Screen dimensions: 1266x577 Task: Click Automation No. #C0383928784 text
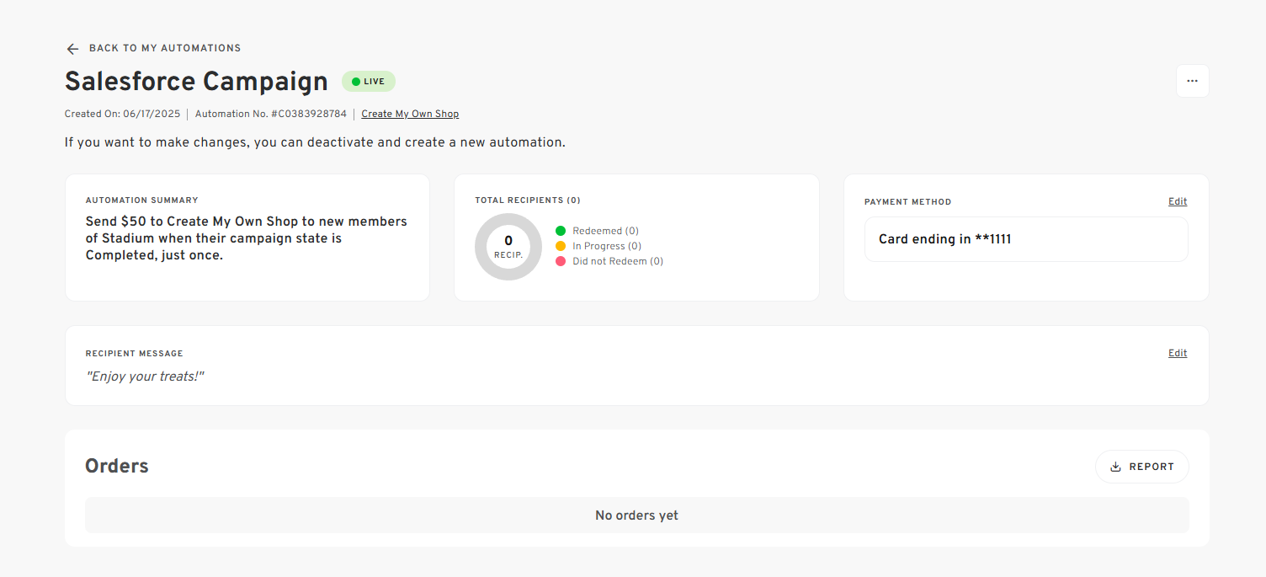271,114
